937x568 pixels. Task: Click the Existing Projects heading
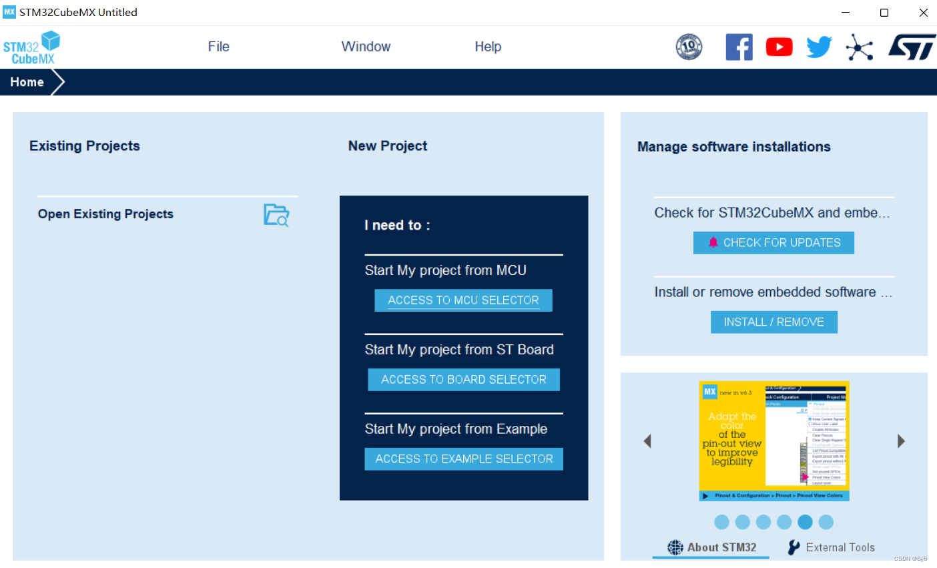point(85,146)
